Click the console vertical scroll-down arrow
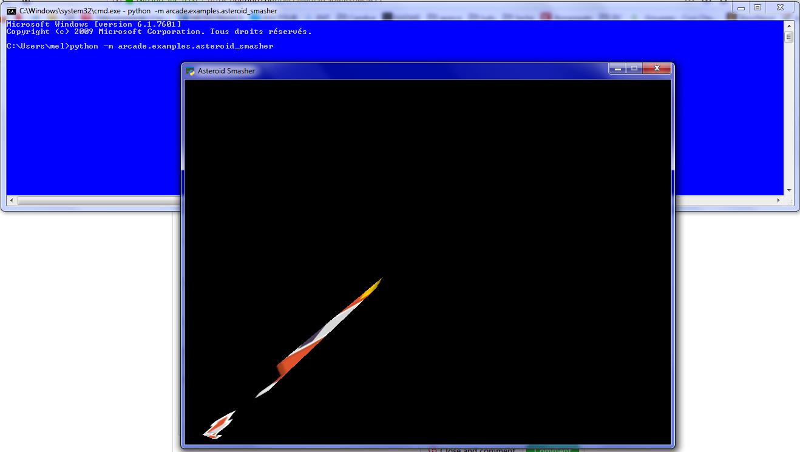 788,191
